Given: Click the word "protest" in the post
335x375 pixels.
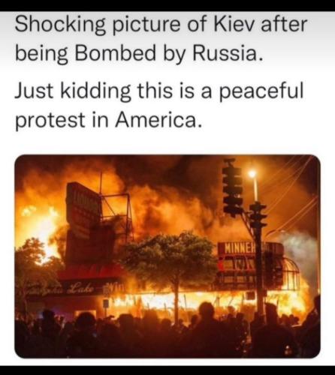Looking at the screenshot, I should point(50,121).
